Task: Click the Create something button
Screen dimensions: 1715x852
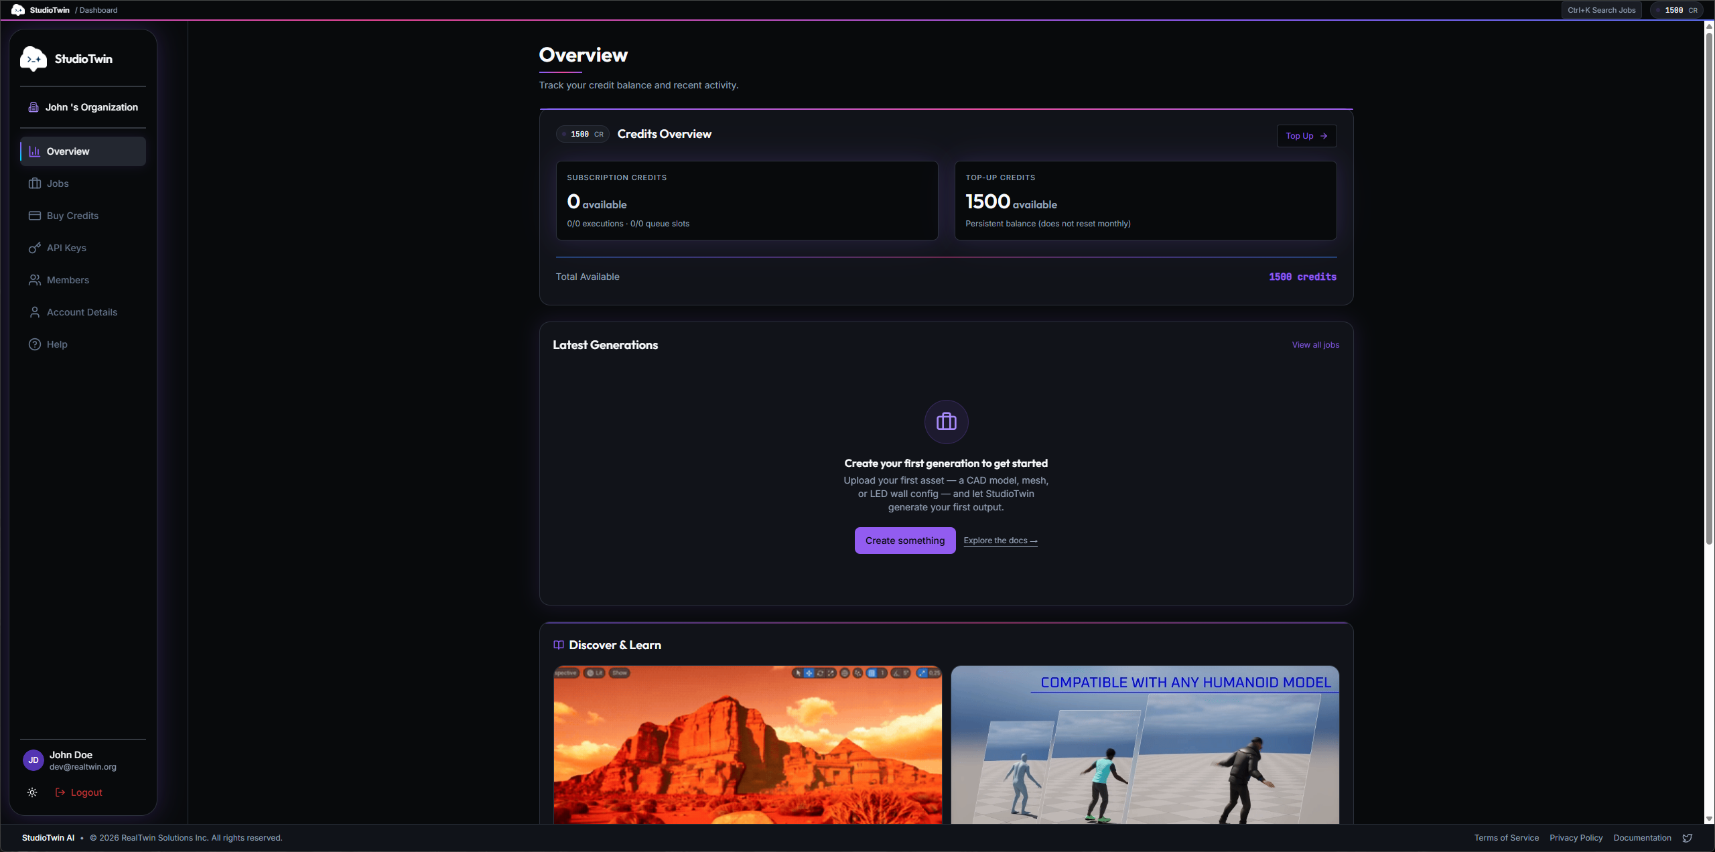Action: [x=905, y=541]
